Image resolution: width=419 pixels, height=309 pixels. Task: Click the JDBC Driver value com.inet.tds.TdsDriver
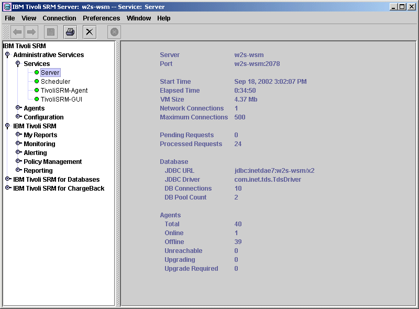268,179
